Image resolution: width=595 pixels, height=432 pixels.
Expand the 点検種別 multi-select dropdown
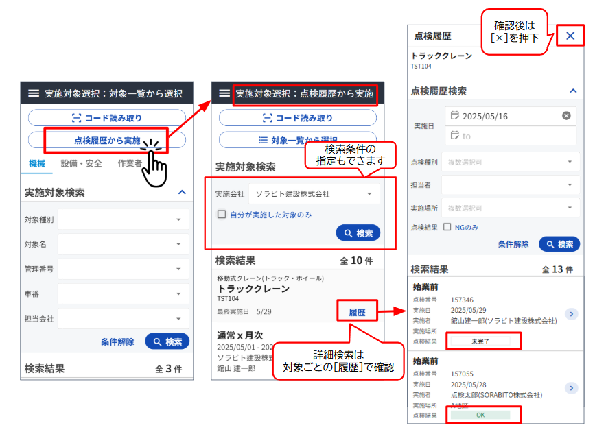coord(511,162)
